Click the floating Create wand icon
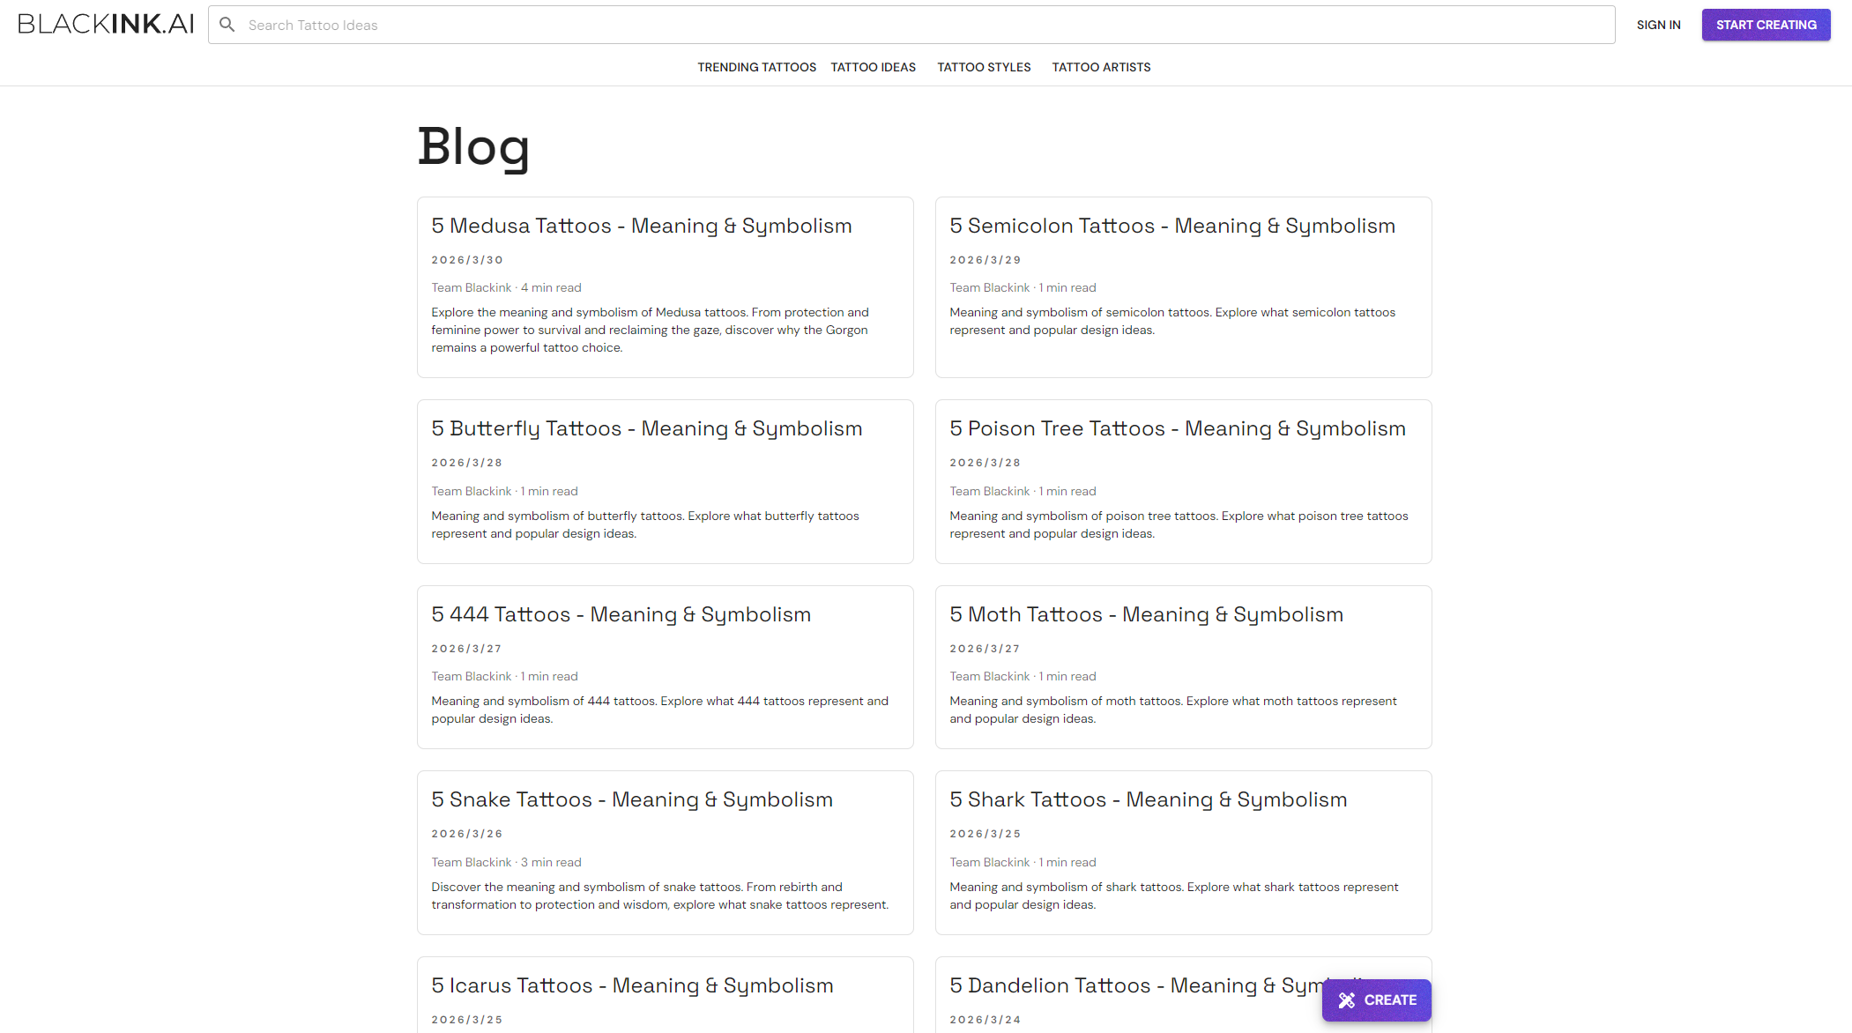 tap(1346, 1000)
